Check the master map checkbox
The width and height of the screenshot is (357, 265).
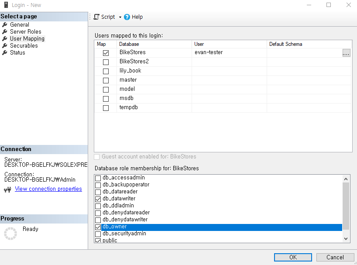[106, 80]
